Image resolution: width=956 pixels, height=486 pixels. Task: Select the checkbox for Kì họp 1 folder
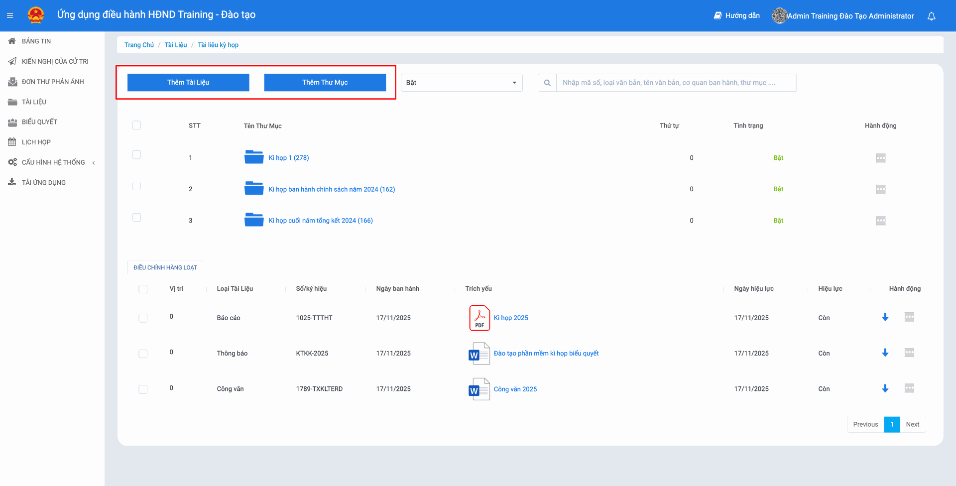[136, 155]
